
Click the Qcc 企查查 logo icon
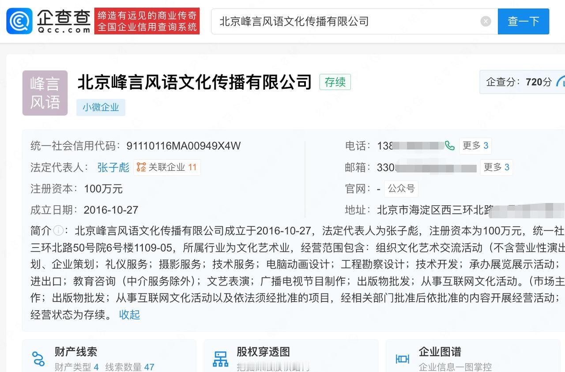[x=19, y=21]
